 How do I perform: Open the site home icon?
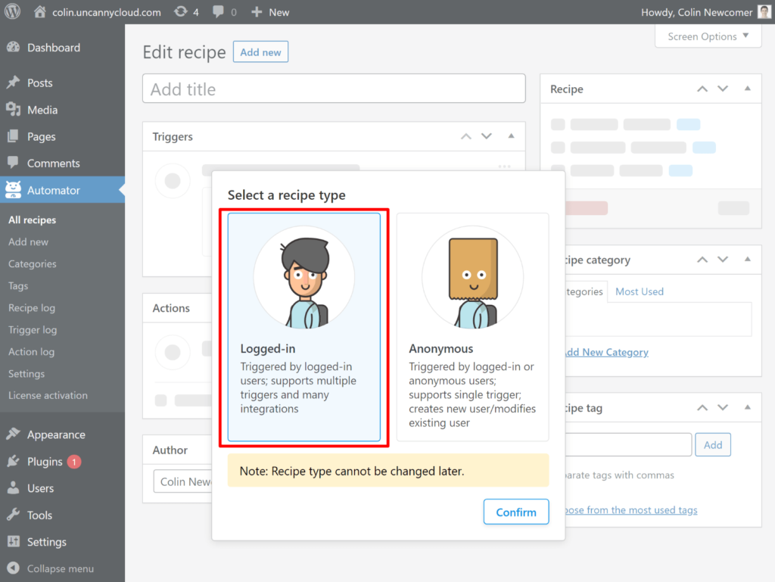tap(39, 12)
